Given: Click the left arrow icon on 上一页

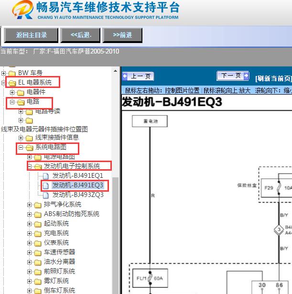Looking at the screenshot, I should tap(125, 76).
